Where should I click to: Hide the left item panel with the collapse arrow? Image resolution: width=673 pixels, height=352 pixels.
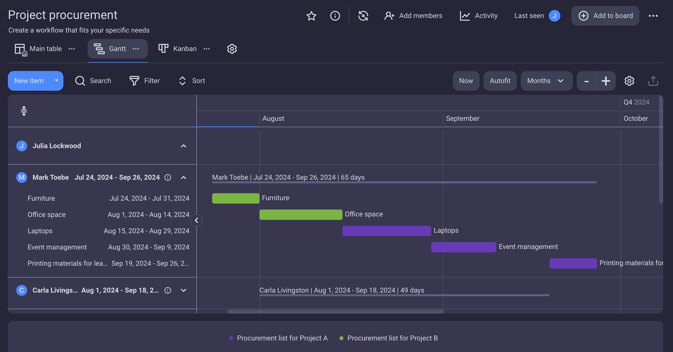click(196, 220)
